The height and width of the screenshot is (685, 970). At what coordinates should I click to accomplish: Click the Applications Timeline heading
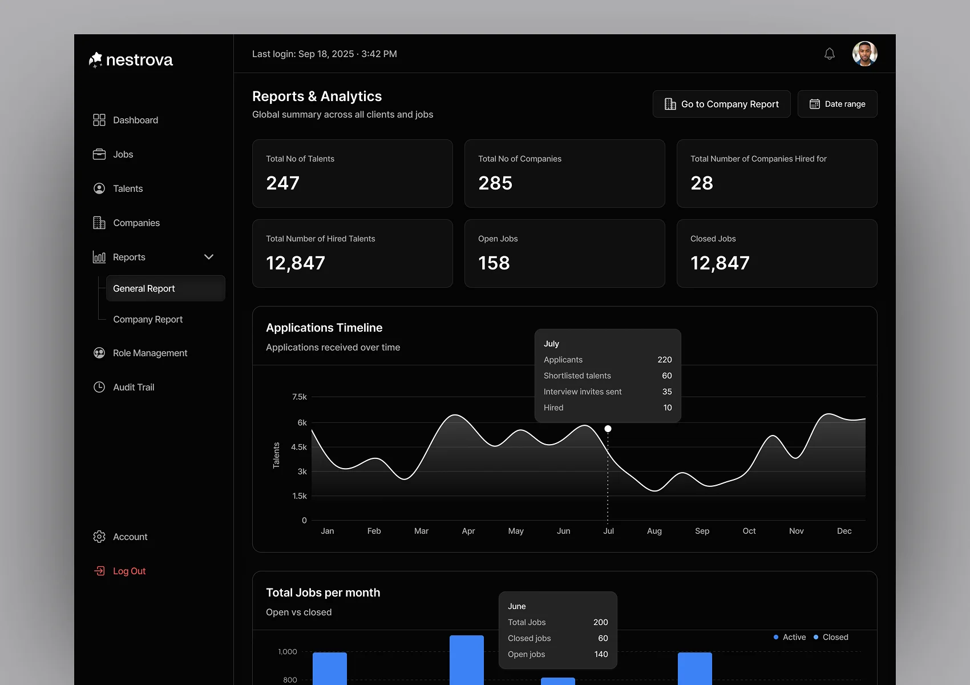pyautogui.click(x=324, y=328)
